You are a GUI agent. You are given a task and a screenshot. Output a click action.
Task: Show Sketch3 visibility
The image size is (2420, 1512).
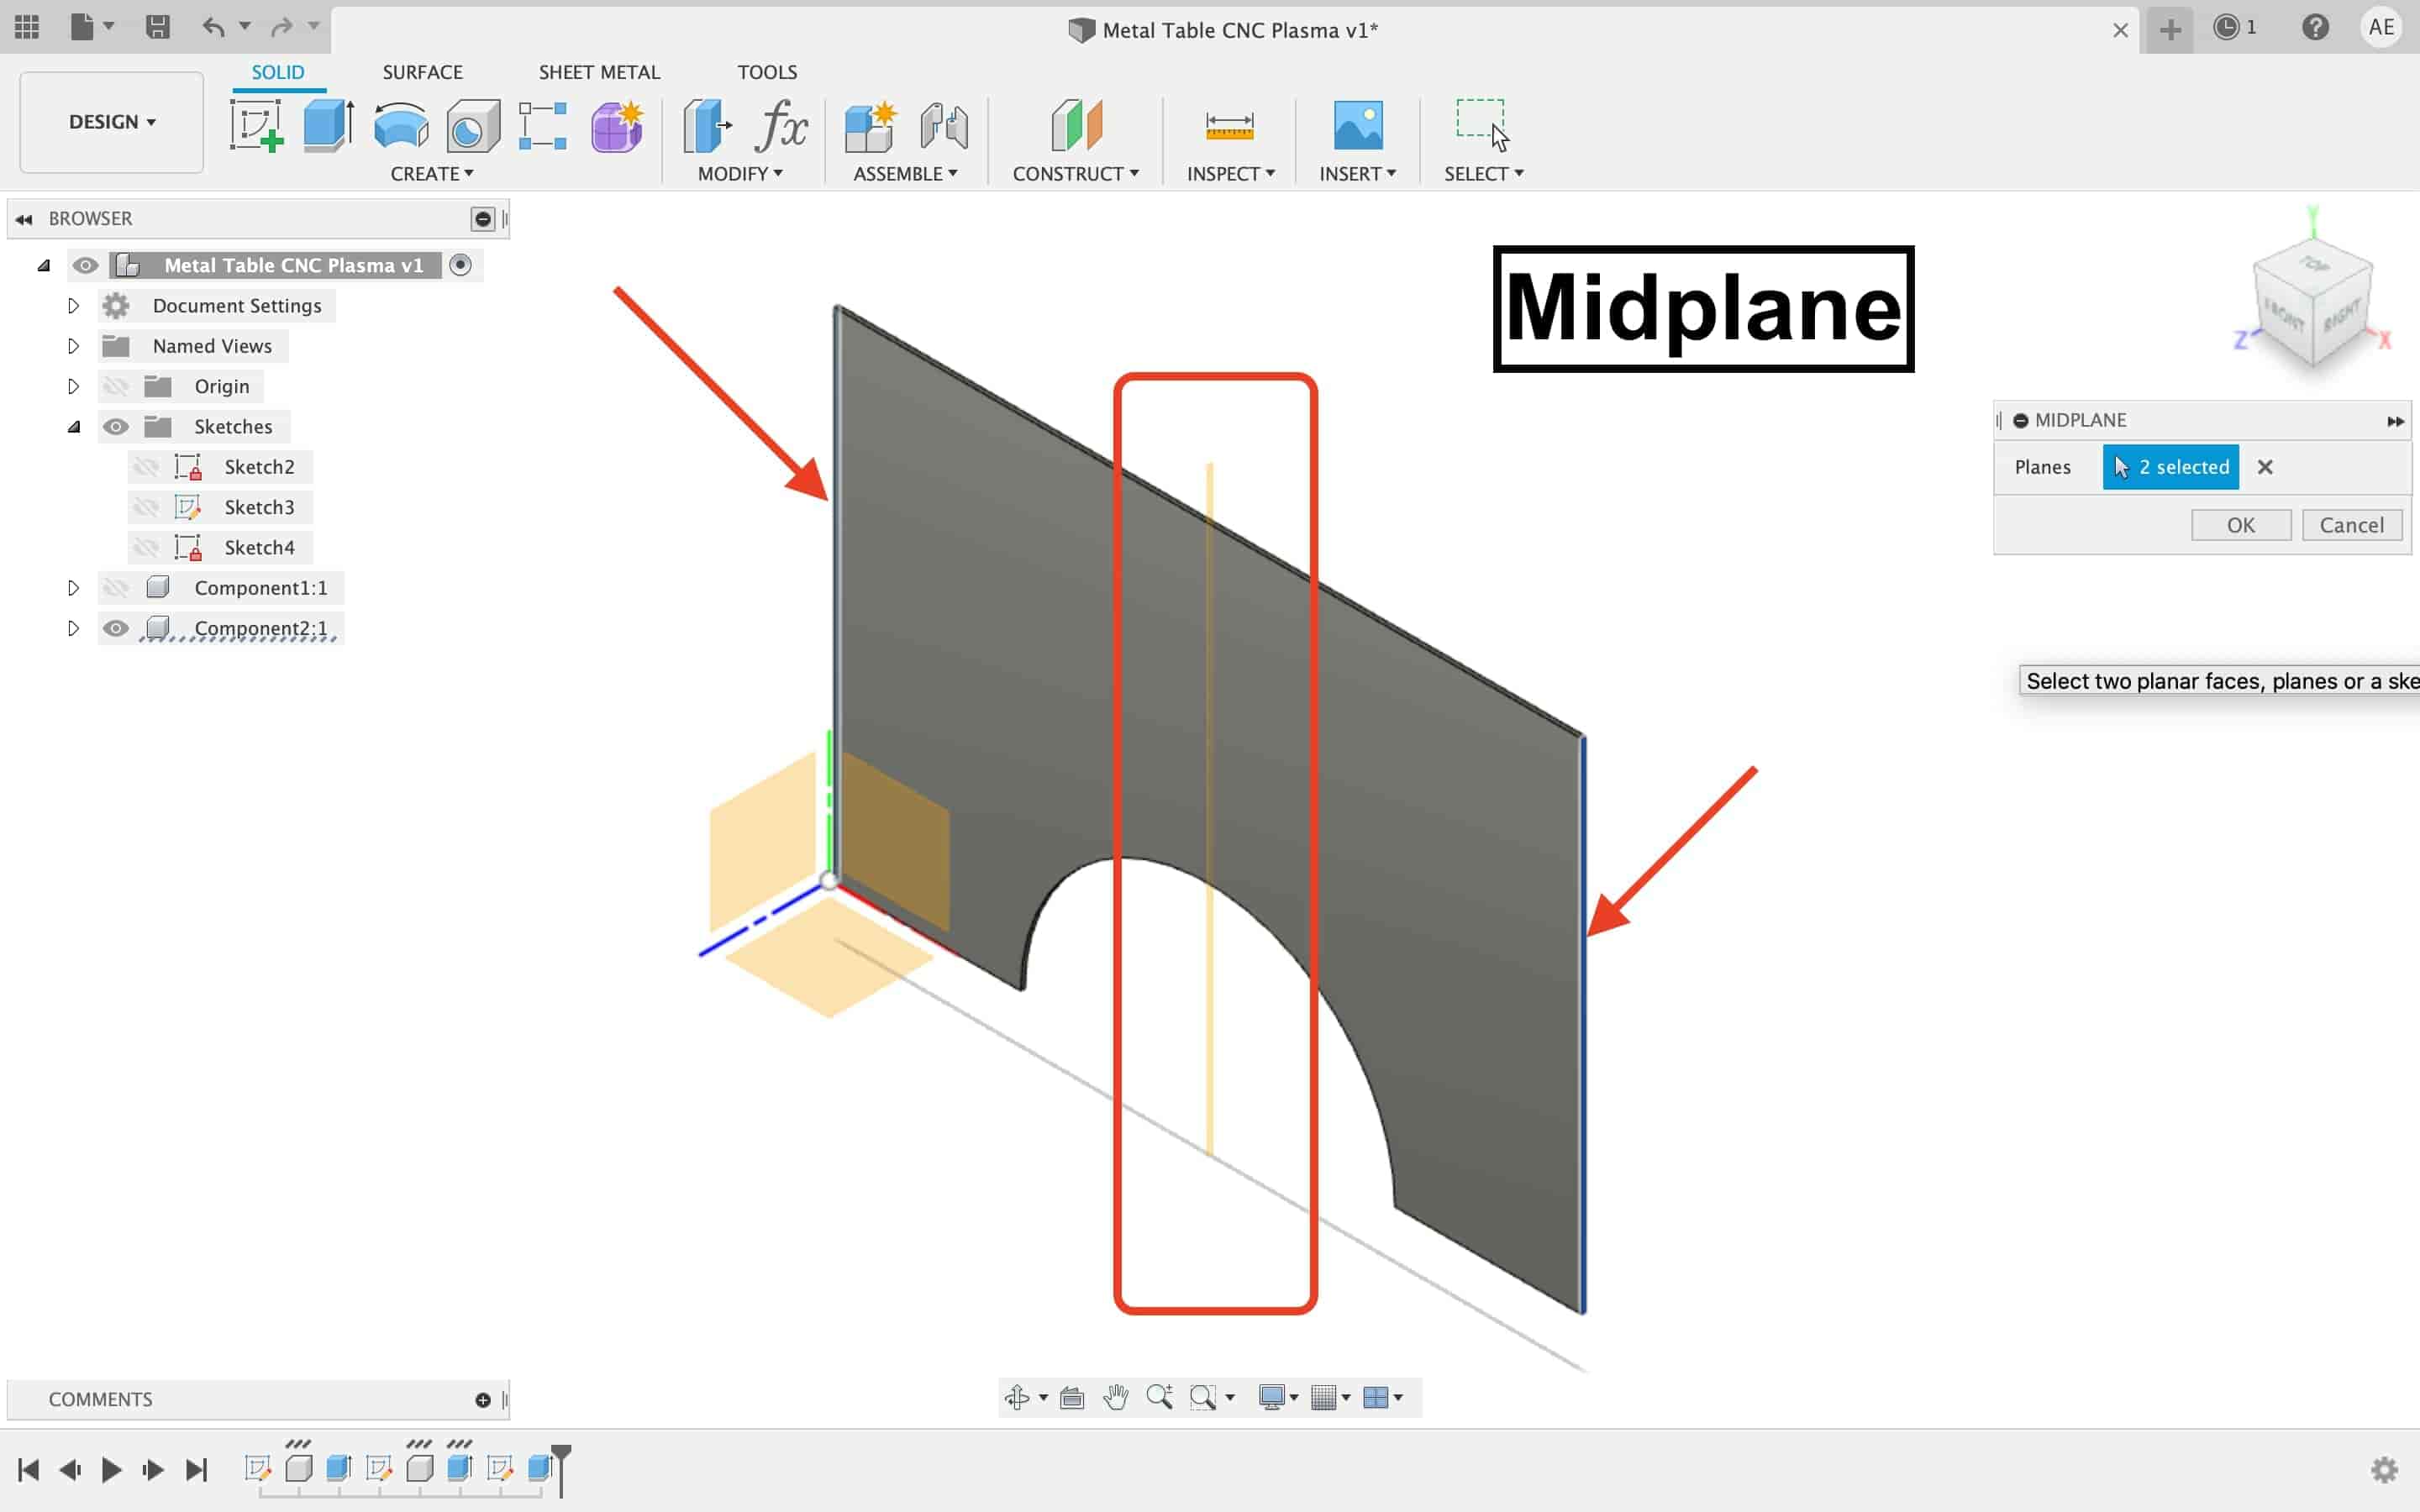[x=146, y=507]
